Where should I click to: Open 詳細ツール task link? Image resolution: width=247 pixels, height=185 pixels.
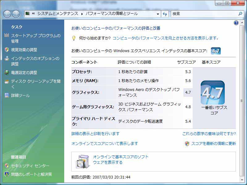[20, 96]
